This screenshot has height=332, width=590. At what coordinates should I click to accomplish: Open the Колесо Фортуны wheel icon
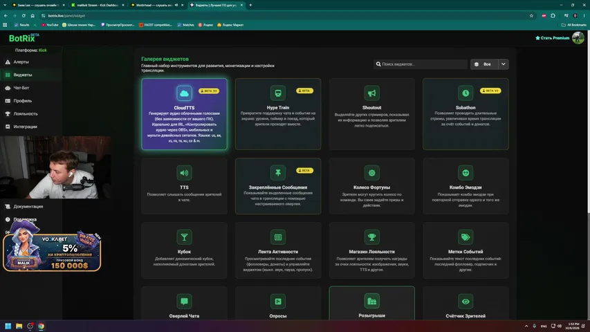coord(371,173)
